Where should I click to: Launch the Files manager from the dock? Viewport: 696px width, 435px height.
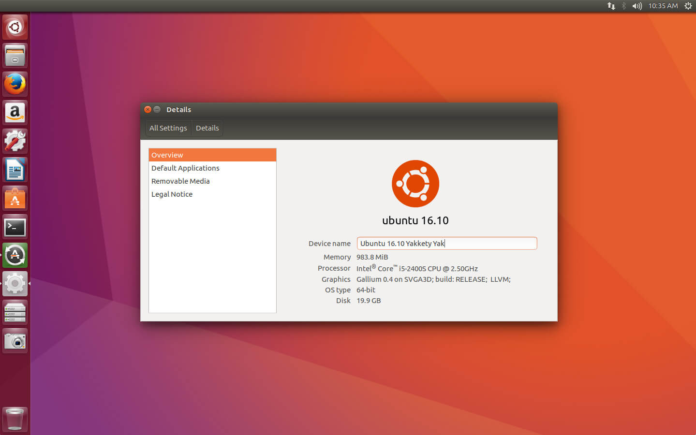click(x=15, y=56)
